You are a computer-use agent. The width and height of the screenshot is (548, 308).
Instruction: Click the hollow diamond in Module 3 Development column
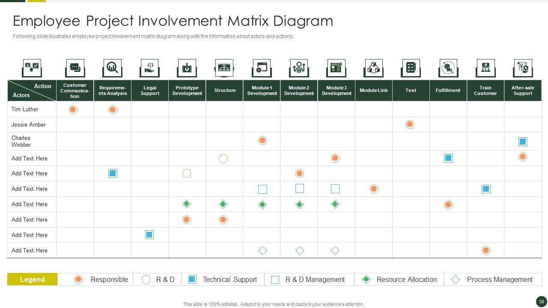(335, 250)
